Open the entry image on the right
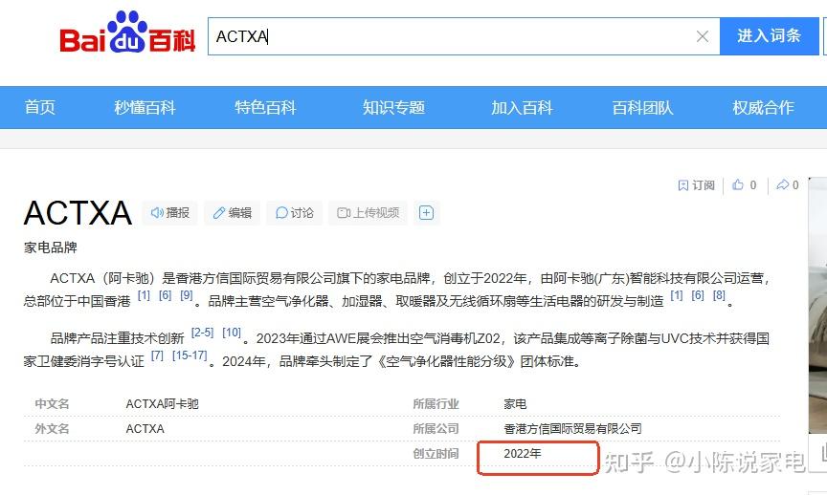Viewport: 827px width, 495px height. (x=817, y=306)
